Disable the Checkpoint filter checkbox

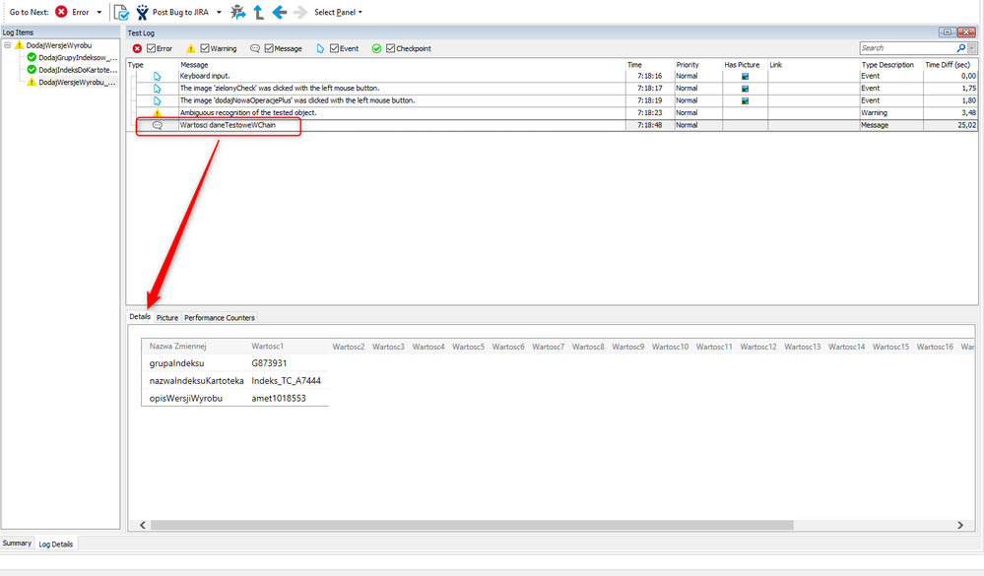(391, 48)
